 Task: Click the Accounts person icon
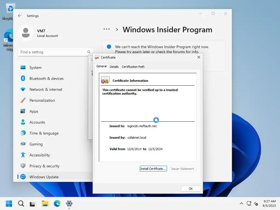[x=23, y=122]
